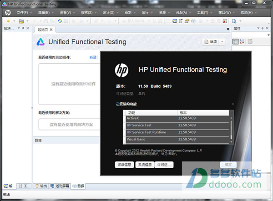The height and width of the screenshot is (201, 273).
Task: Click the Data pane book toolbar icon
Action: pos(193,21)
